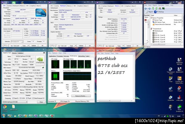Image resolution: width=185 pixels, height=124 pixels.
Task: Click Validate in first CPU-Z window
Action: (34, 46)
